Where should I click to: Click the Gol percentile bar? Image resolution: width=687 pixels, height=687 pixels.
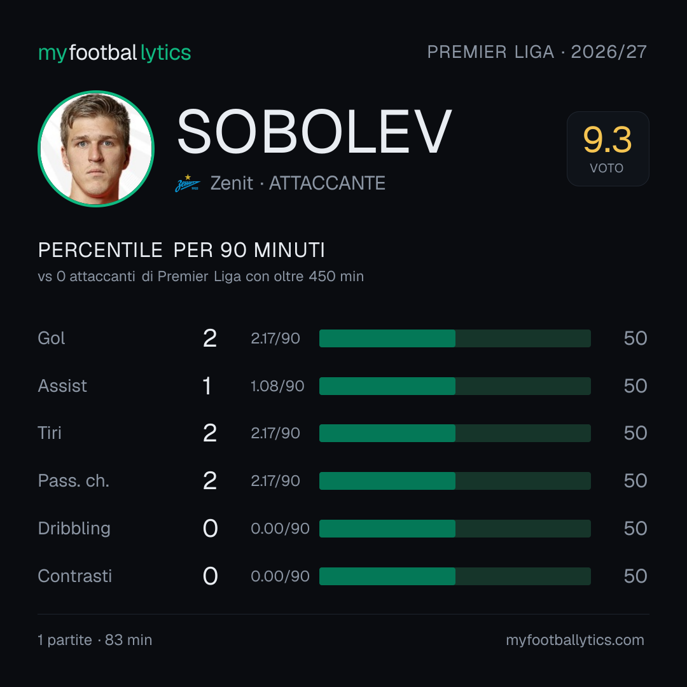(455, 338)
